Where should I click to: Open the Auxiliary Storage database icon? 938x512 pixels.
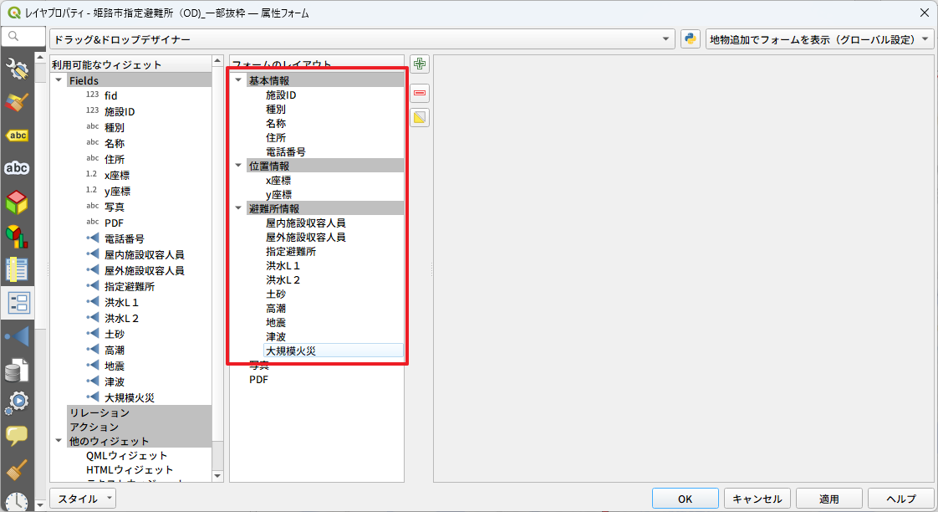tap(17, 370)
